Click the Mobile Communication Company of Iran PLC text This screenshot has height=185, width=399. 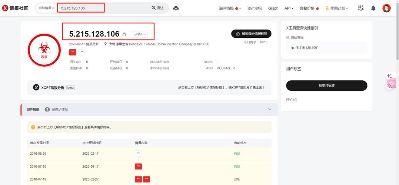[x=178, y=44]
